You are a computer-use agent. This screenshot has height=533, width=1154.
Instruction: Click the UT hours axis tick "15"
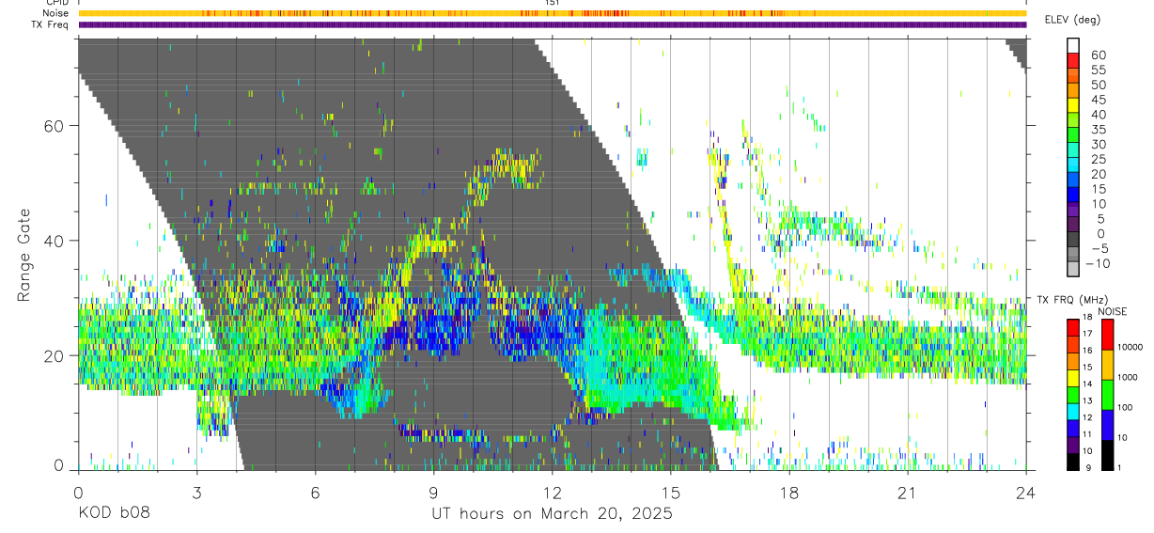click(x=670, y=493)
